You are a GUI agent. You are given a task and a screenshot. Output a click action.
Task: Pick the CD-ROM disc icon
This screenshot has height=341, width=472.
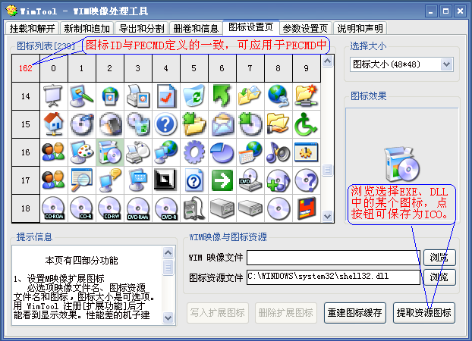point(53,208)
